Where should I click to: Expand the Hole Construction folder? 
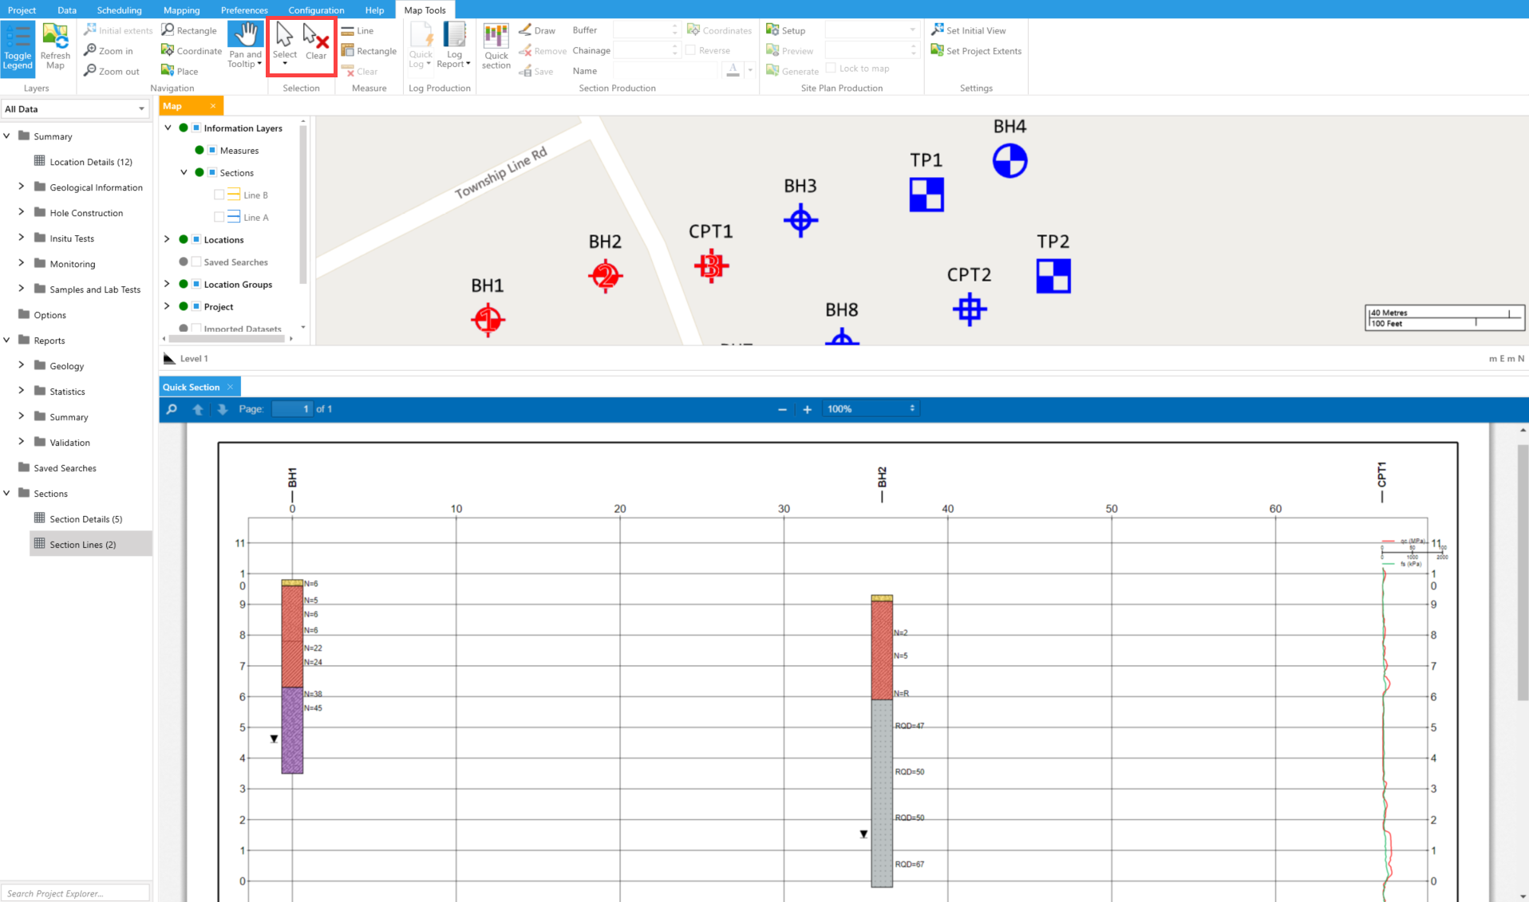click(22, 212)
